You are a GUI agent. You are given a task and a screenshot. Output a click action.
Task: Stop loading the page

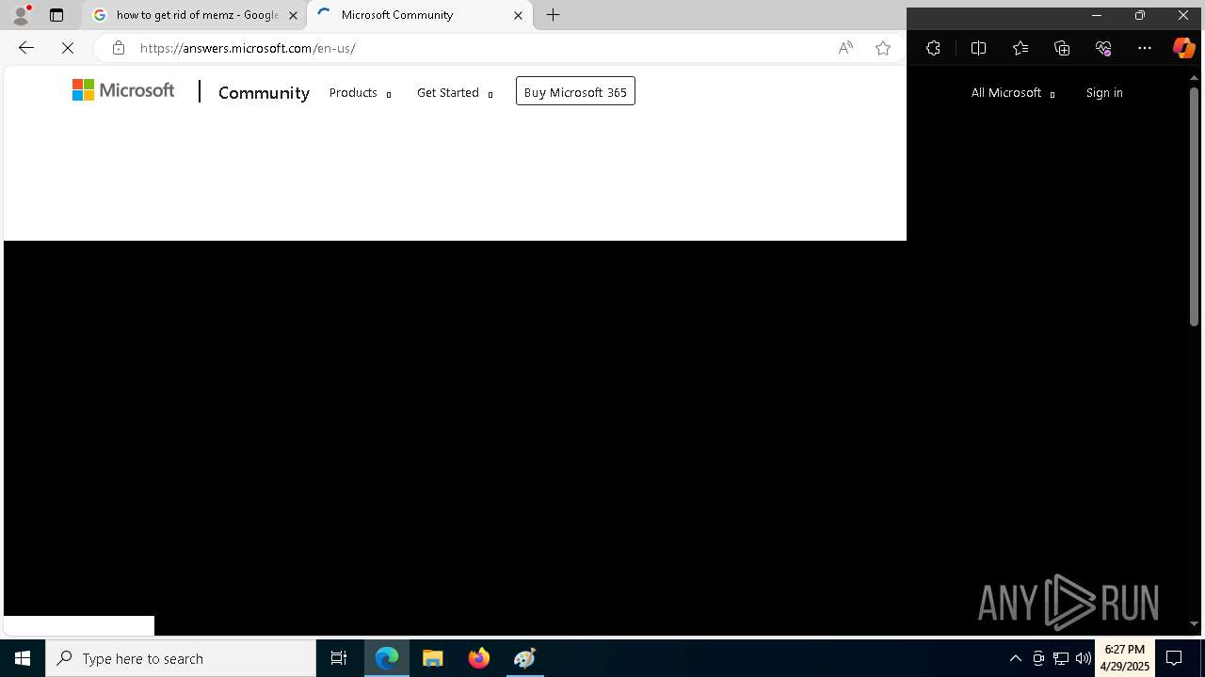tap(68, 48)
